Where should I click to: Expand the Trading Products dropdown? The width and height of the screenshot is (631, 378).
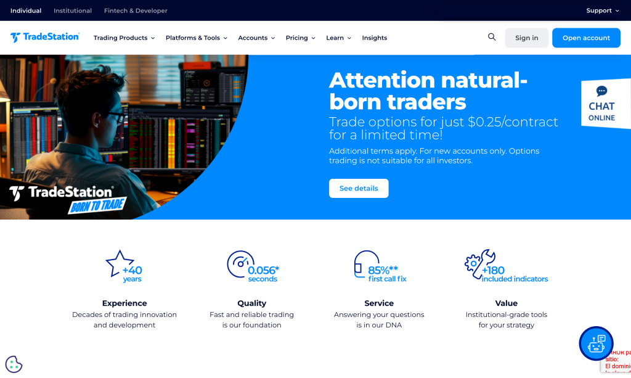point(124,38)
